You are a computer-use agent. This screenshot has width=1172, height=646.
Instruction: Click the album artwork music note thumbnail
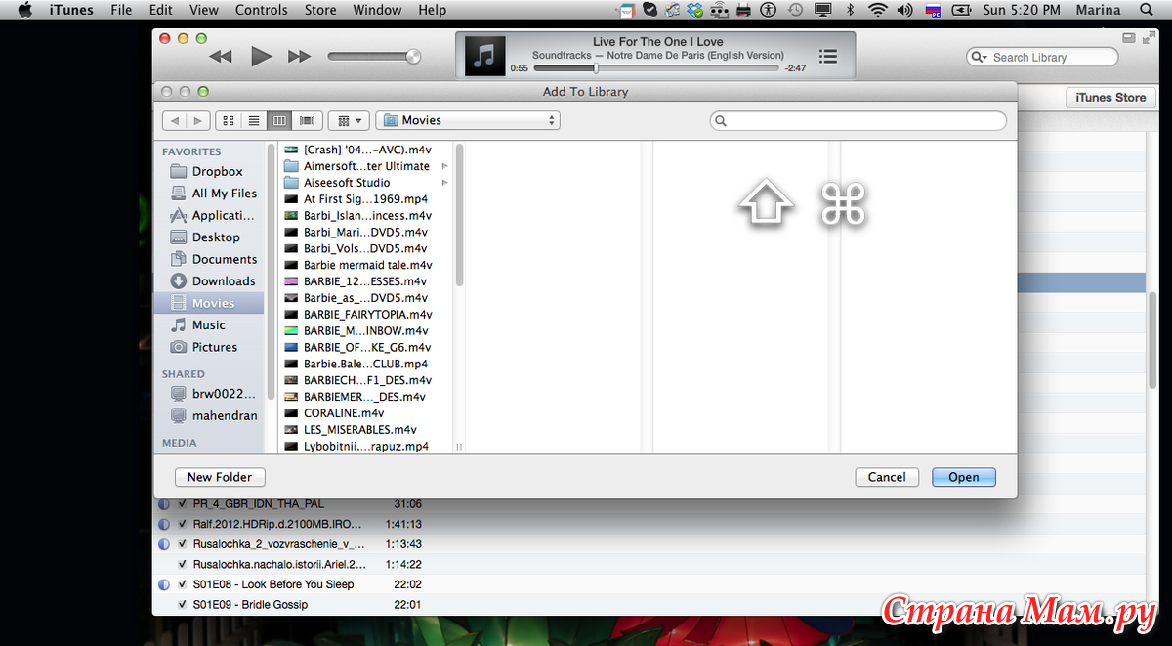tap(484, 56)
